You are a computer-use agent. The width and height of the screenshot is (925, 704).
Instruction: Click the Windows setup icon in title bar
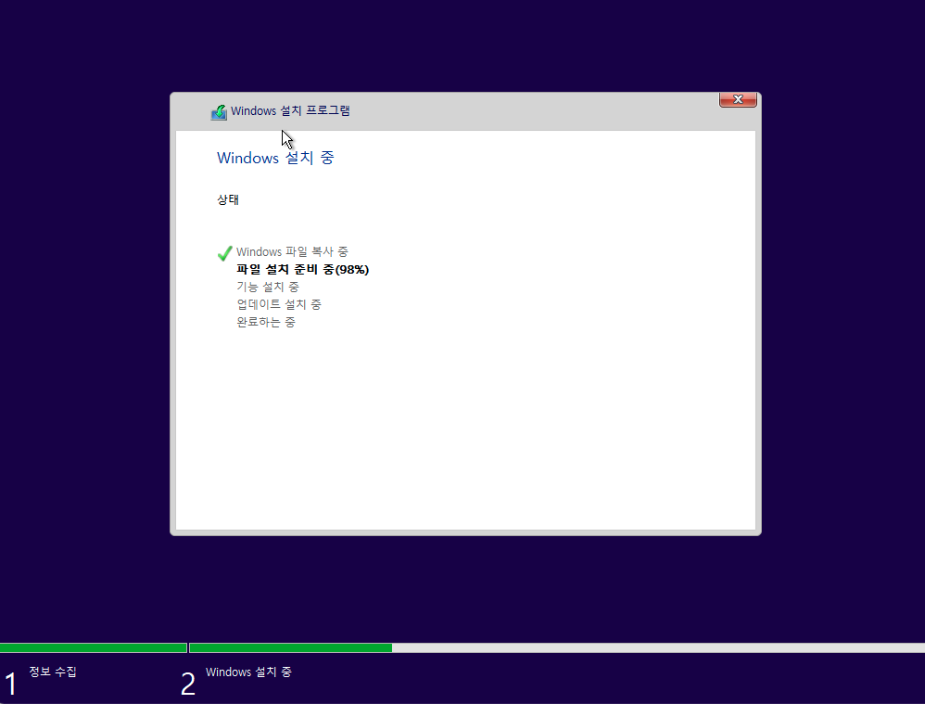(x=219, y=111)
